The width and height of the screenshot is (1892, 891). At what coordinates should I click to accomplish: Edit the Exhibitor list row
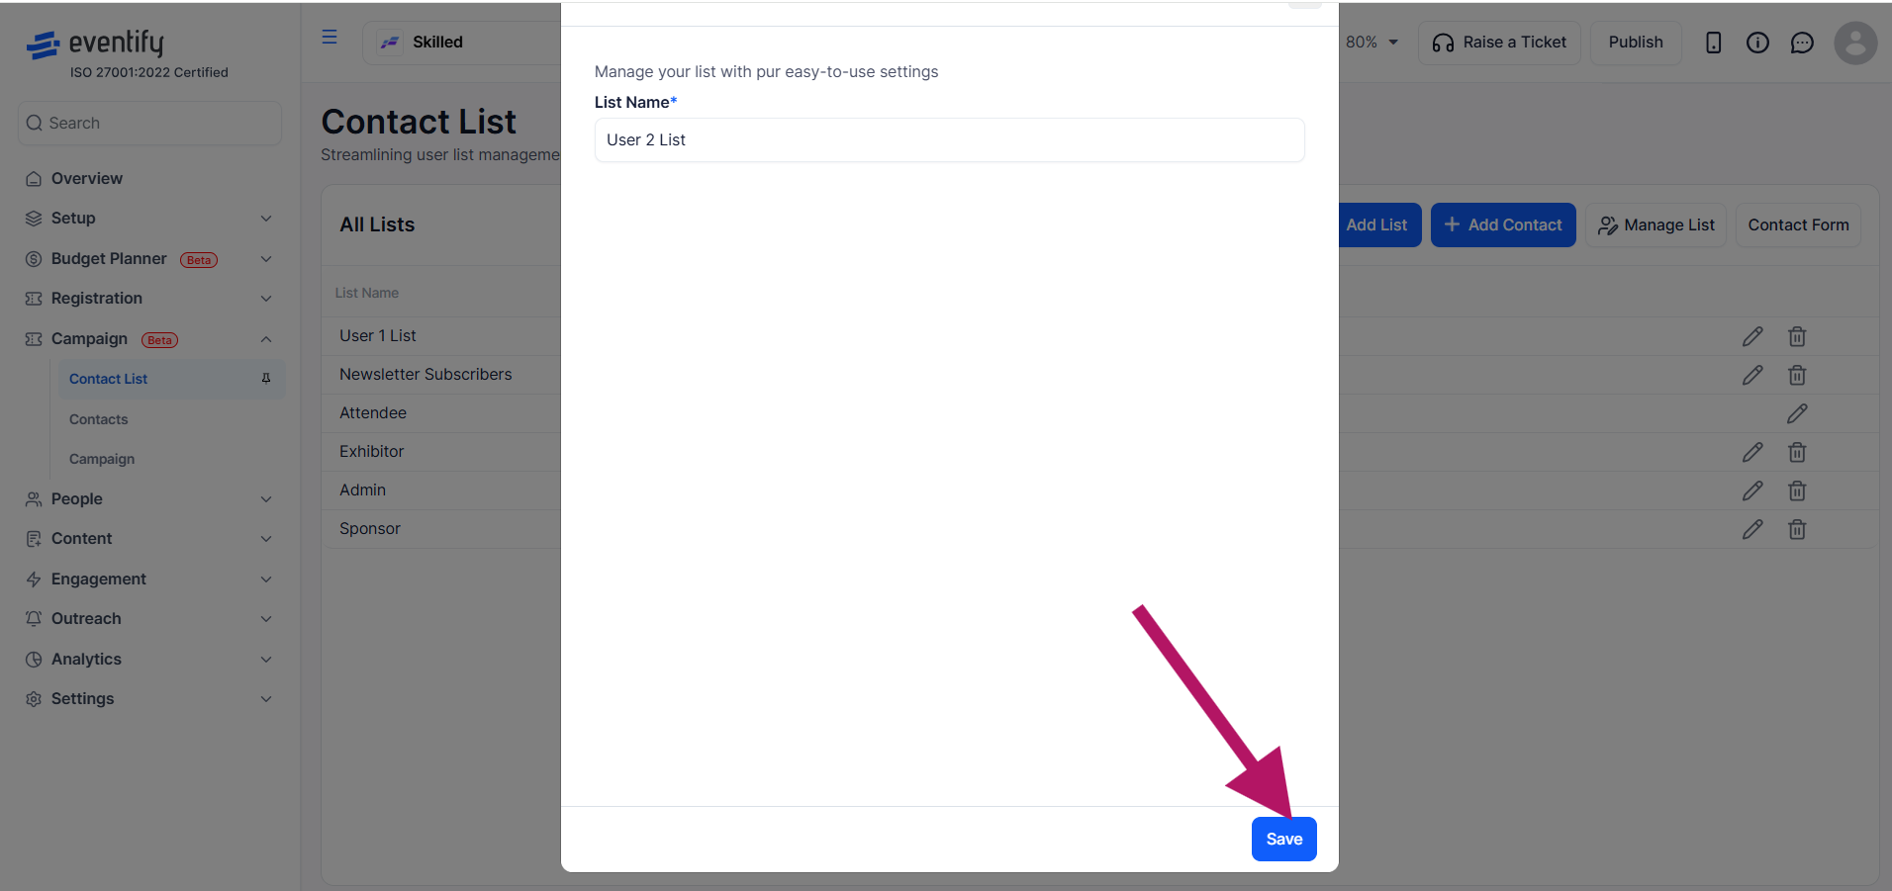pyautogui.click(x=1752, y=453)
